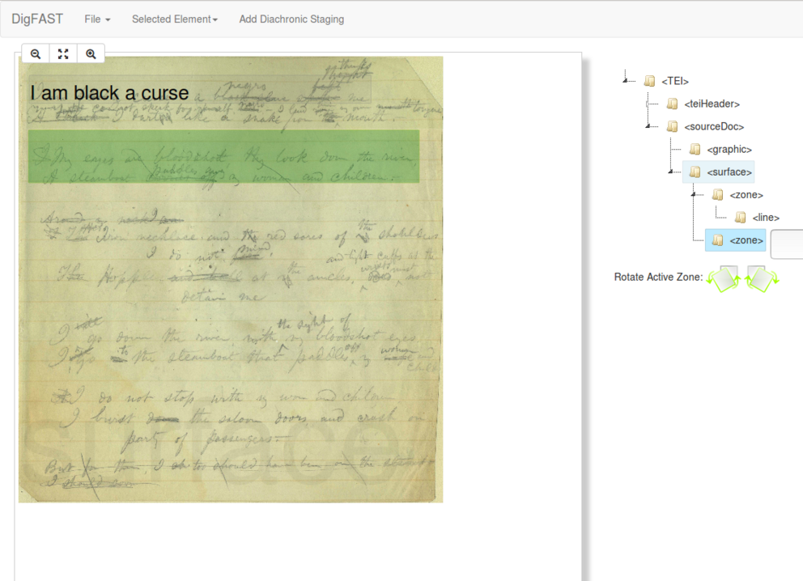This screenshot has width=803, height=581.
Task: Click the green highlighted zone on manuscript
Action: pos(223,156)
